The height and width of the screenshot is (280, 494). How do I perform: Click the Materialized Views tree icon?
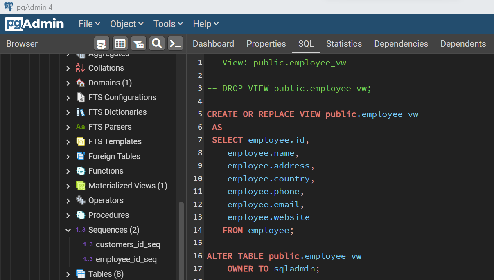(81, 186)
